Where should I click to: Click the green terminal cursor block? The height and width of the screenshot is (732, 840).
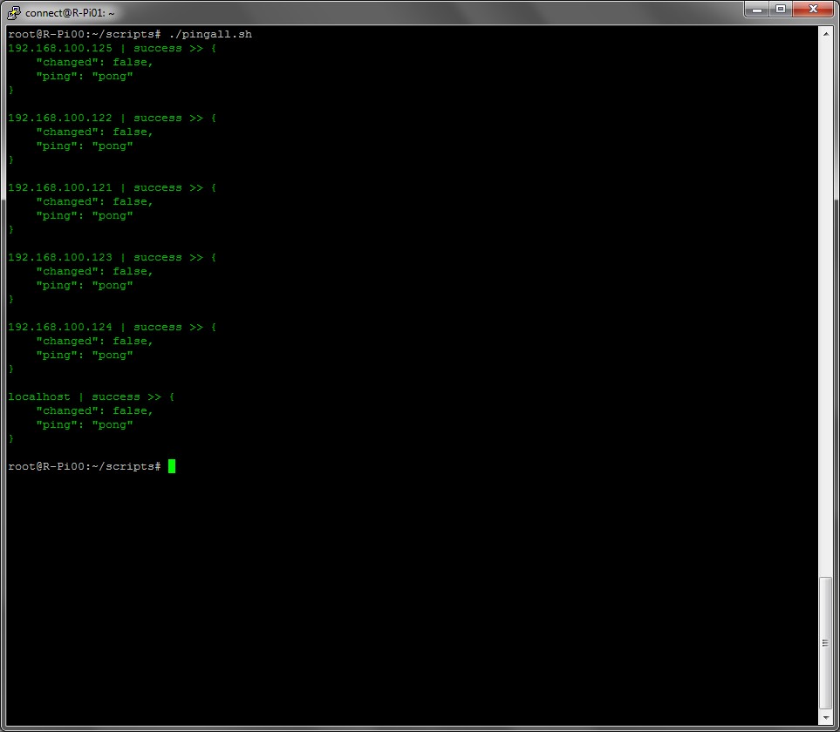coord(172,466)
